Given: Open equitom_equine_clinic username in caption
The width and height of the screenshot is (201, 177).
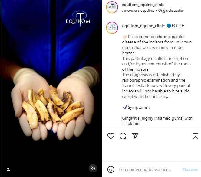Looking at the screenshot, I should [x=143, y=26].
